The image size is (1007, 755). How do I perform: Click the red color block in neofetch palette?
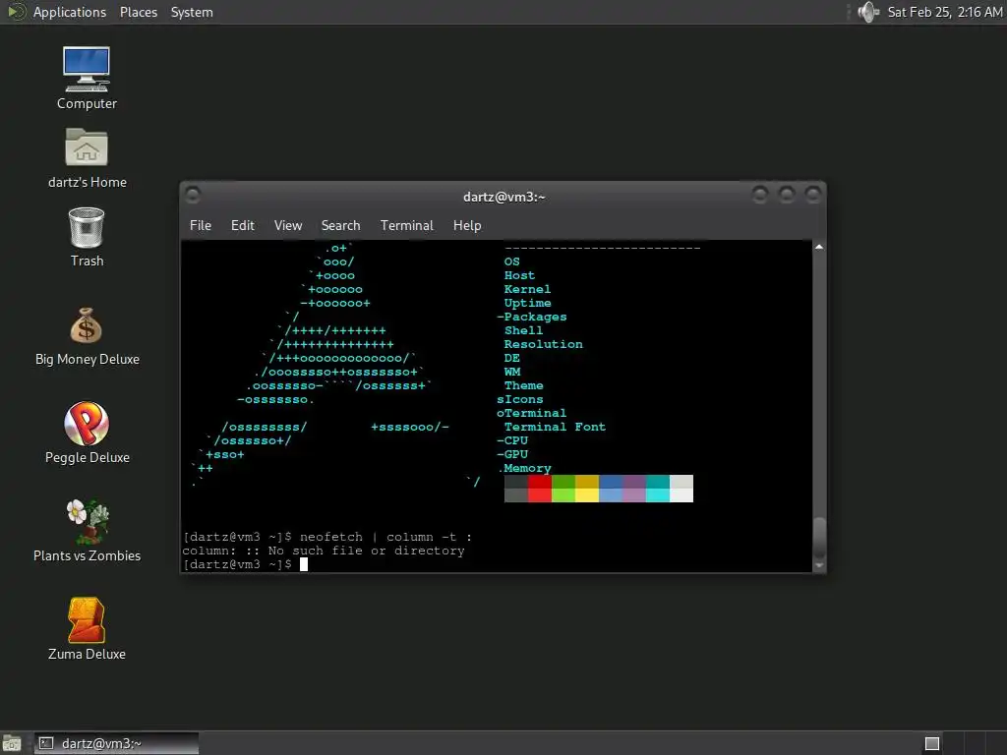(x=540, y=489)
